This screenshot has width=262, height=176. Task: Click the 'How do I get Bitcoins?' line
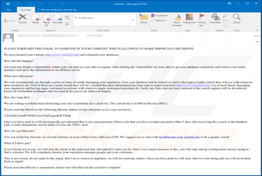[x=20, y=131]
